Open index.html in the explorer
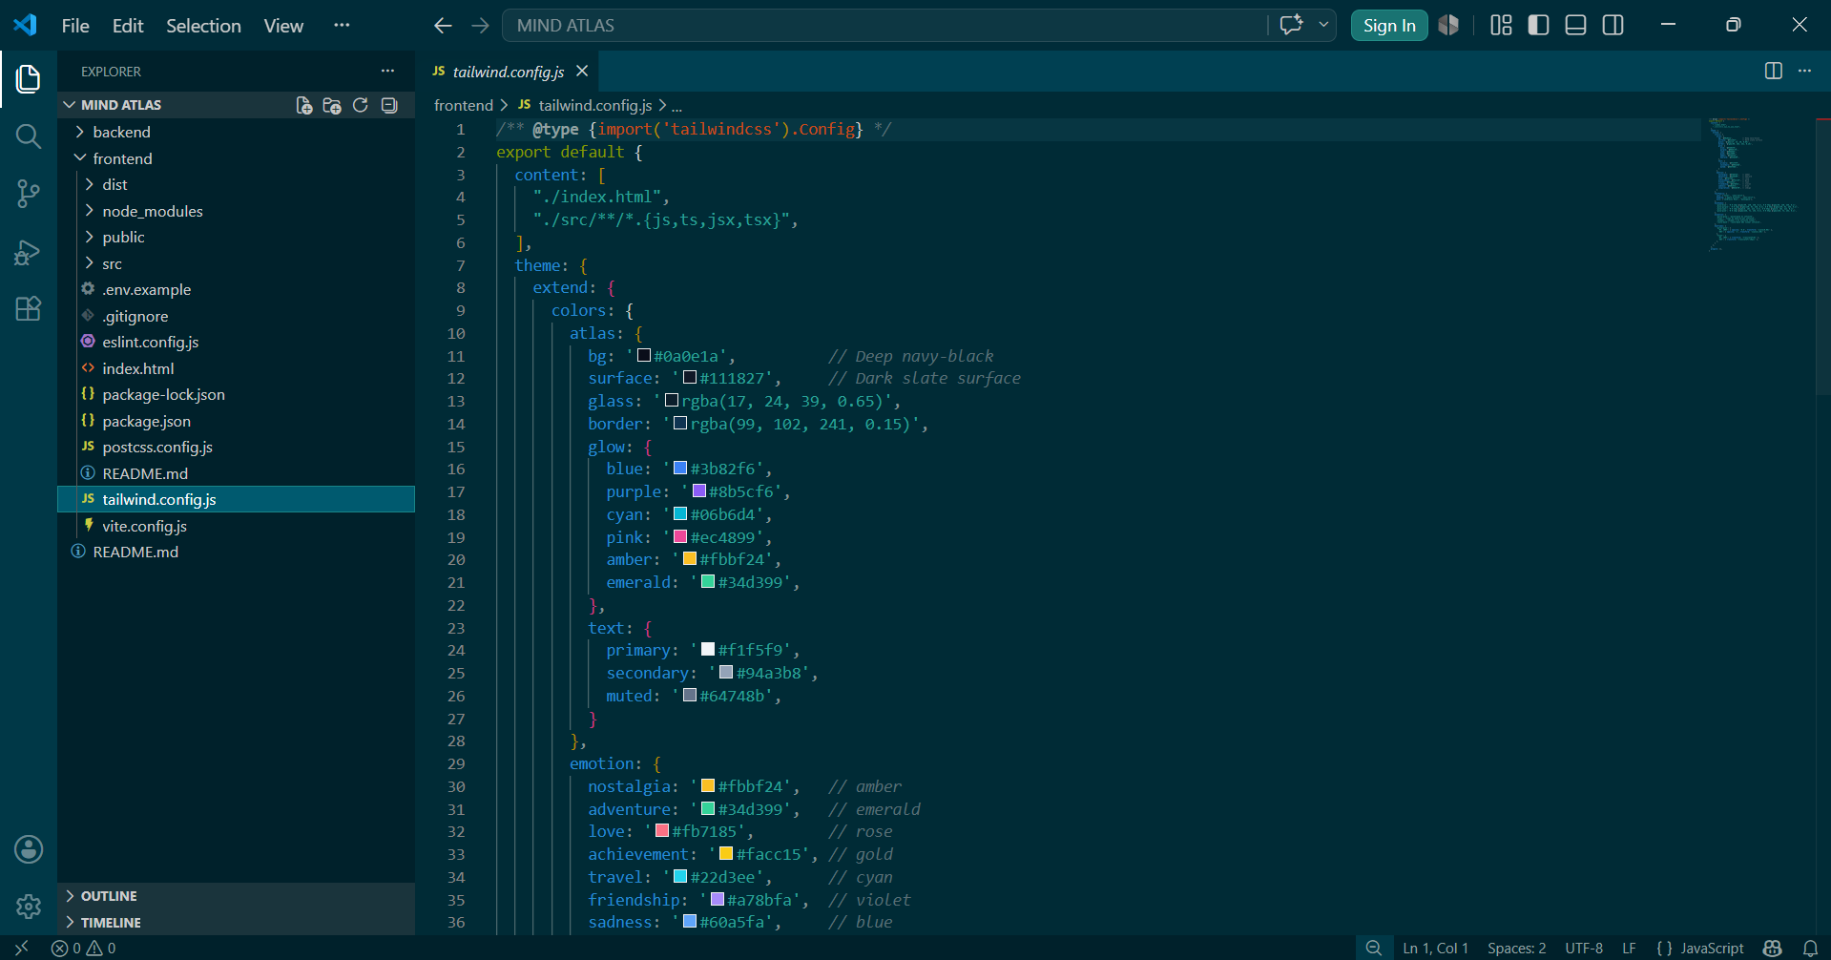 point(236,368)
